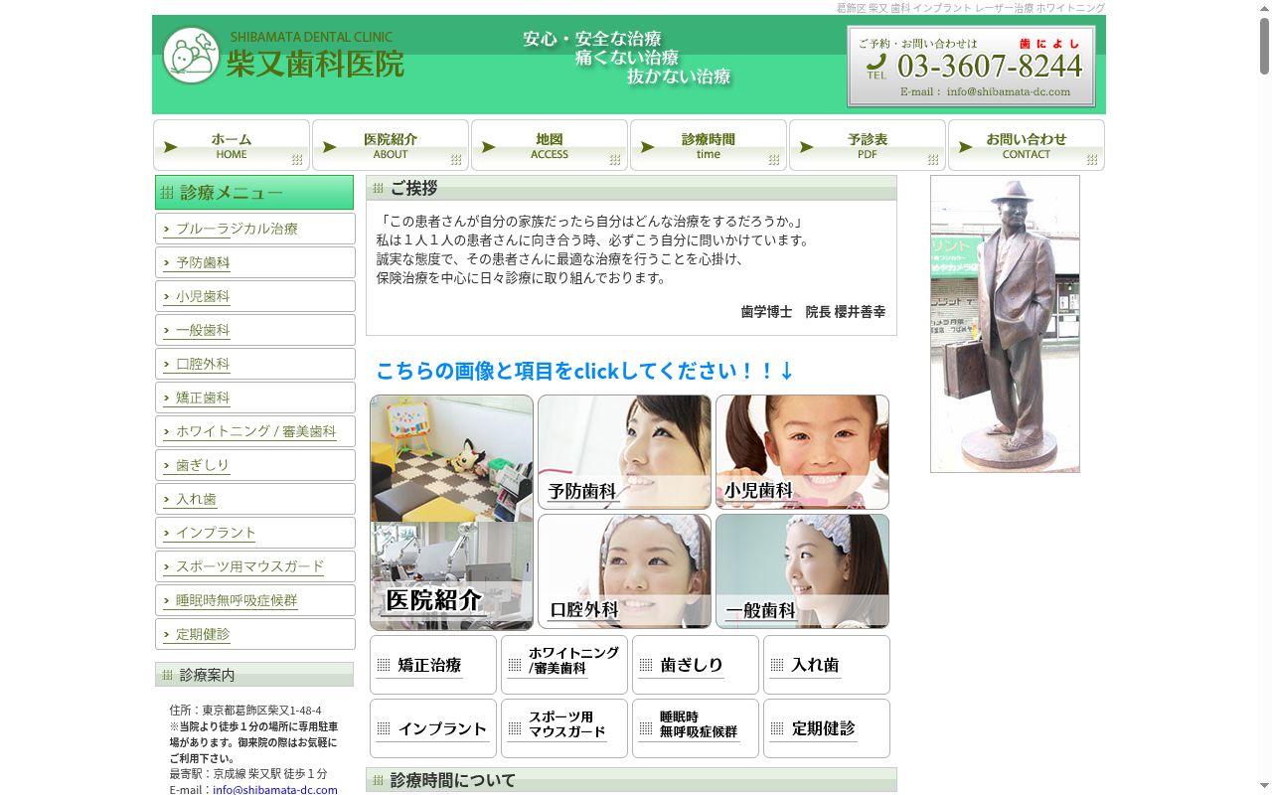Open 睡眠時無呼吸症候群 sidebar link
The height and width of the screenshot is (795, 1272).
[255, 600]
